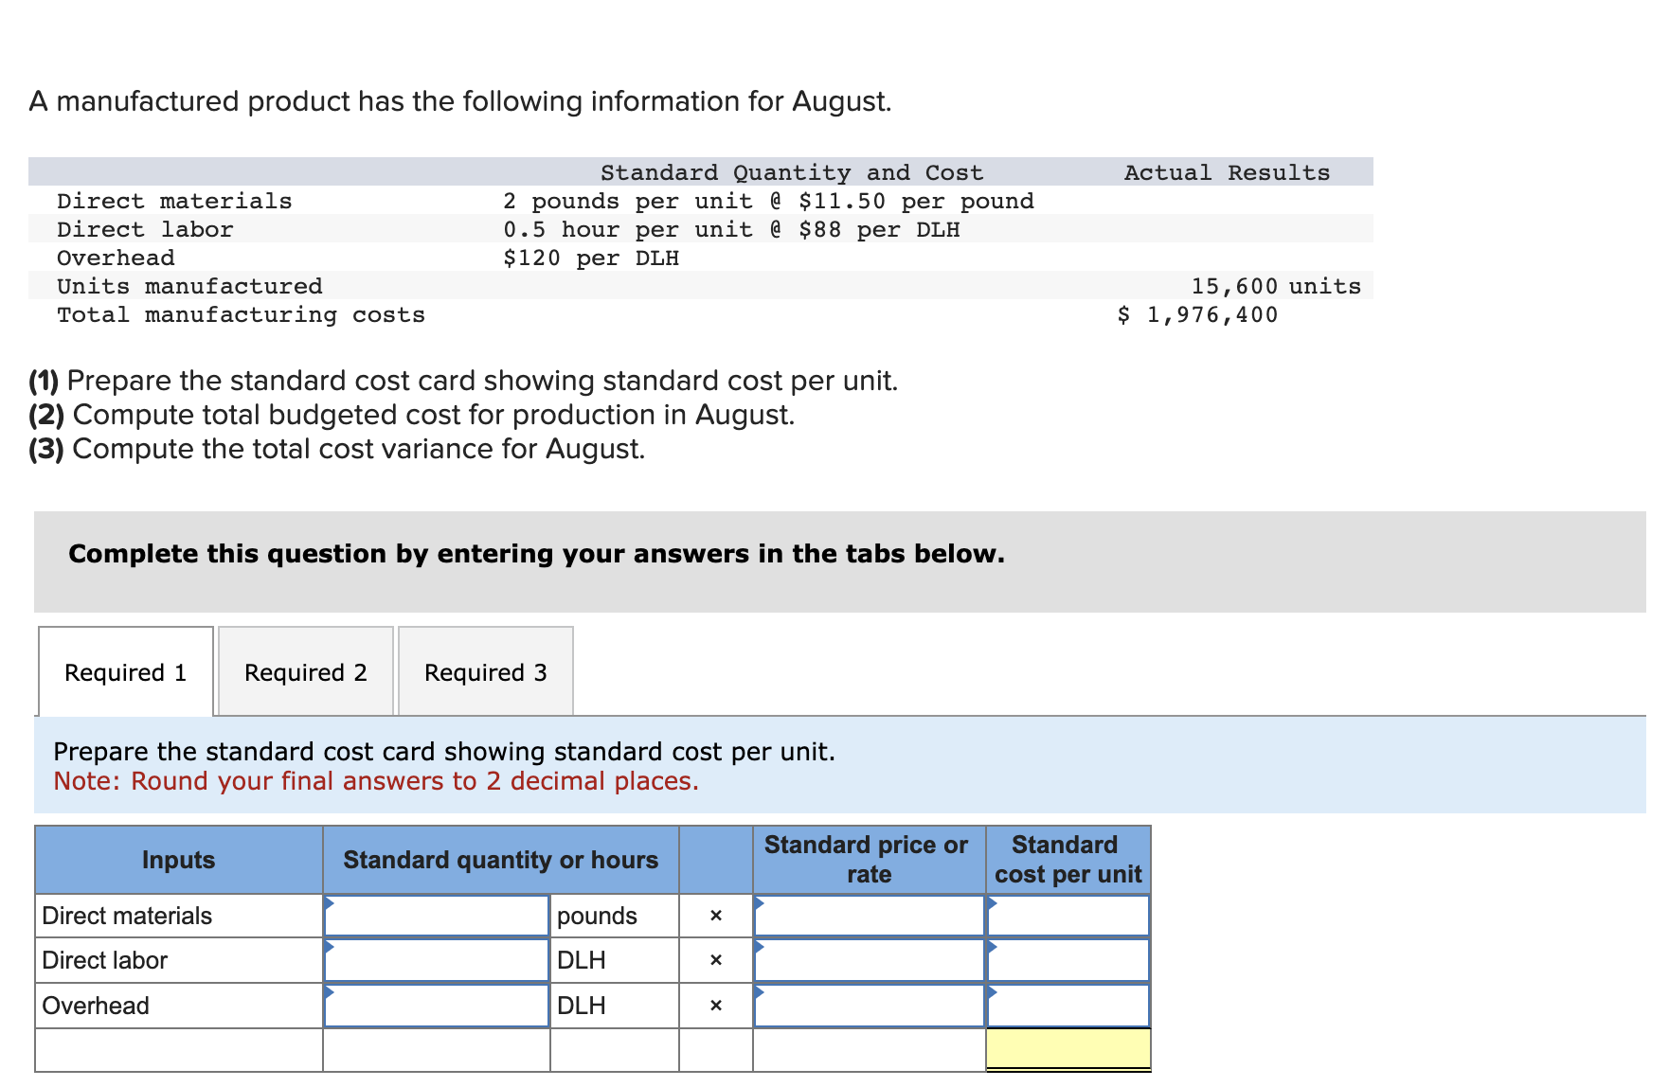Click the blue marker on Overhead cost per unit cell
The image size is (1669, 1087).
993,992
